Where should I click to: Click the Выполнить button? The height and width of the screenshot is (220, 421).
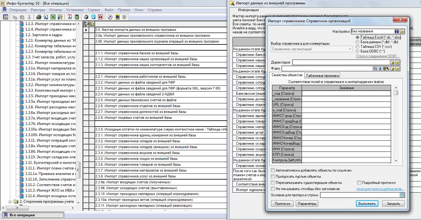click(367, 204)
